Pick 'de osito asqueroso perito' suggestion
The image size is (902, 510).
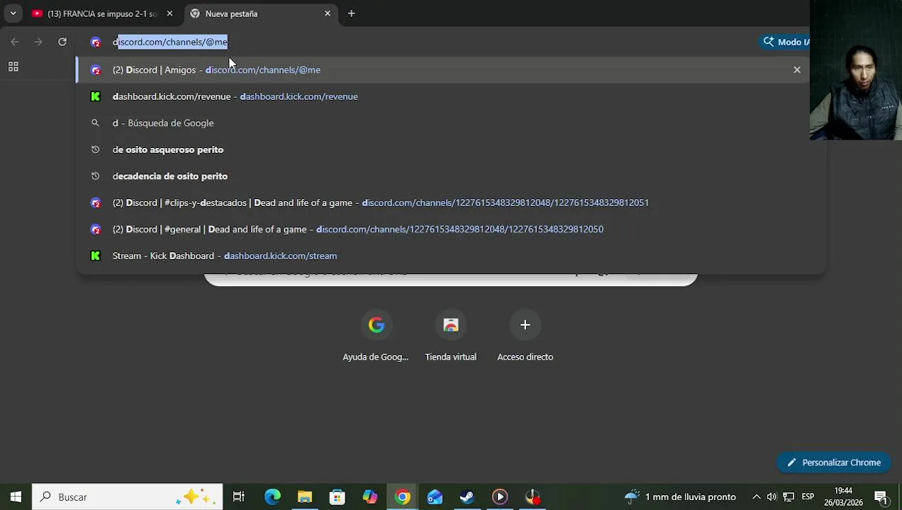click(450, 149)
